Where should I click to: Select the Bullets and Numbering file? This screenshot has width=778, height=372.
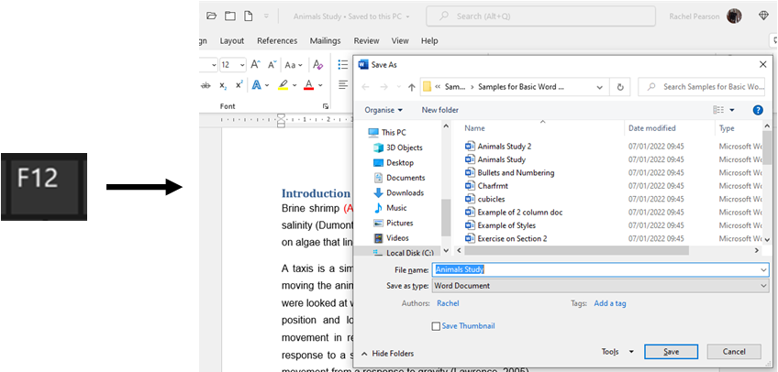516,172
